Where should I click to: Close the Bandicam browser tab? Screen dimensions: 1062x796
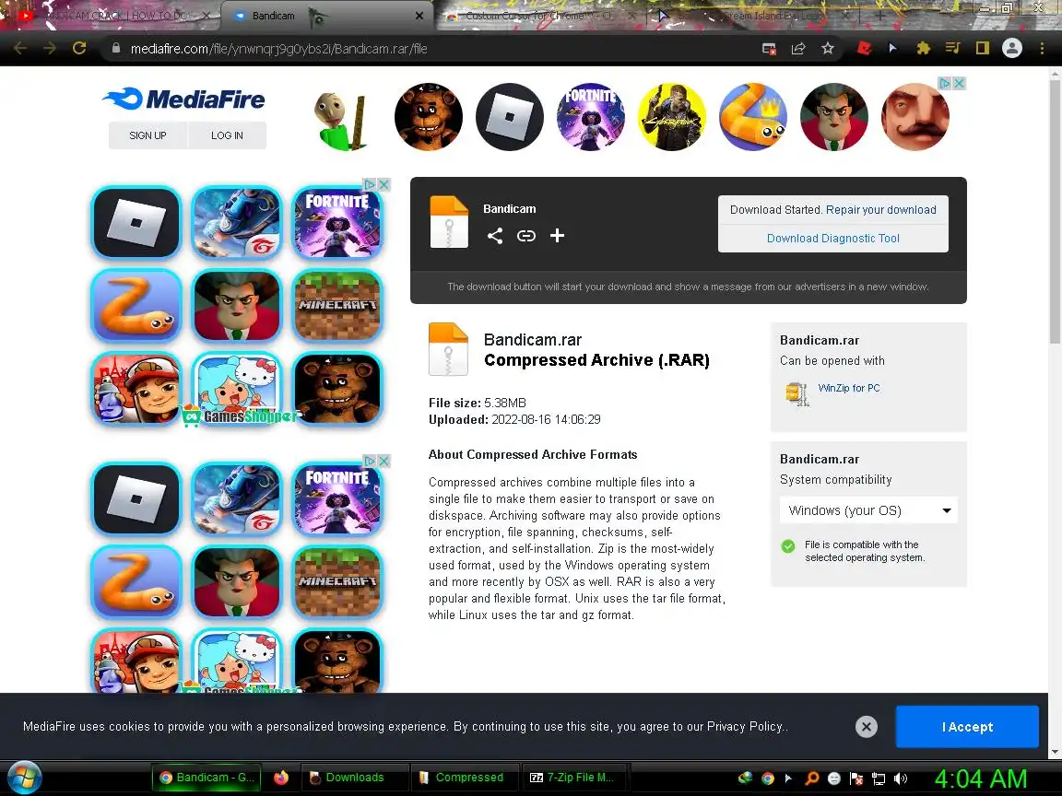(419, 16)
